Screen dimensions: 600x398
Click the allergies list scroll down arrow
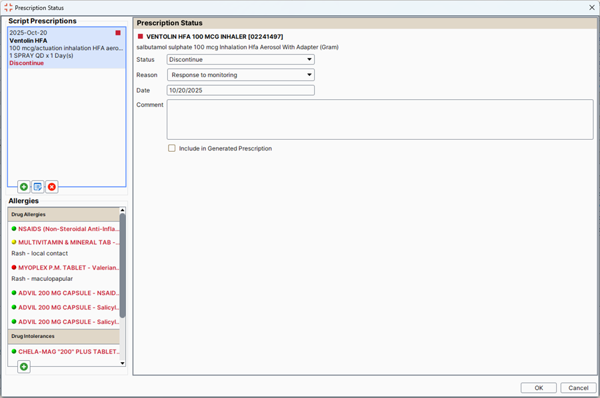pyautogui.click(x=122, y=363)
